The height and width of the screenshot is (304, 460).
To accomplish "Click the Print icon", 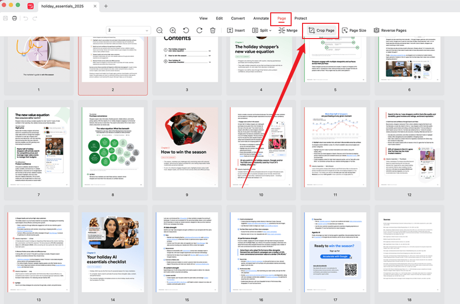I will [14, 18].
